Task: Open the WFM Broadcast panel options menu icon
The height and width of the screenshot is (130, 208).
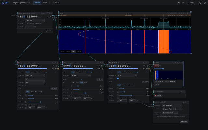Action: pos(146,62)
